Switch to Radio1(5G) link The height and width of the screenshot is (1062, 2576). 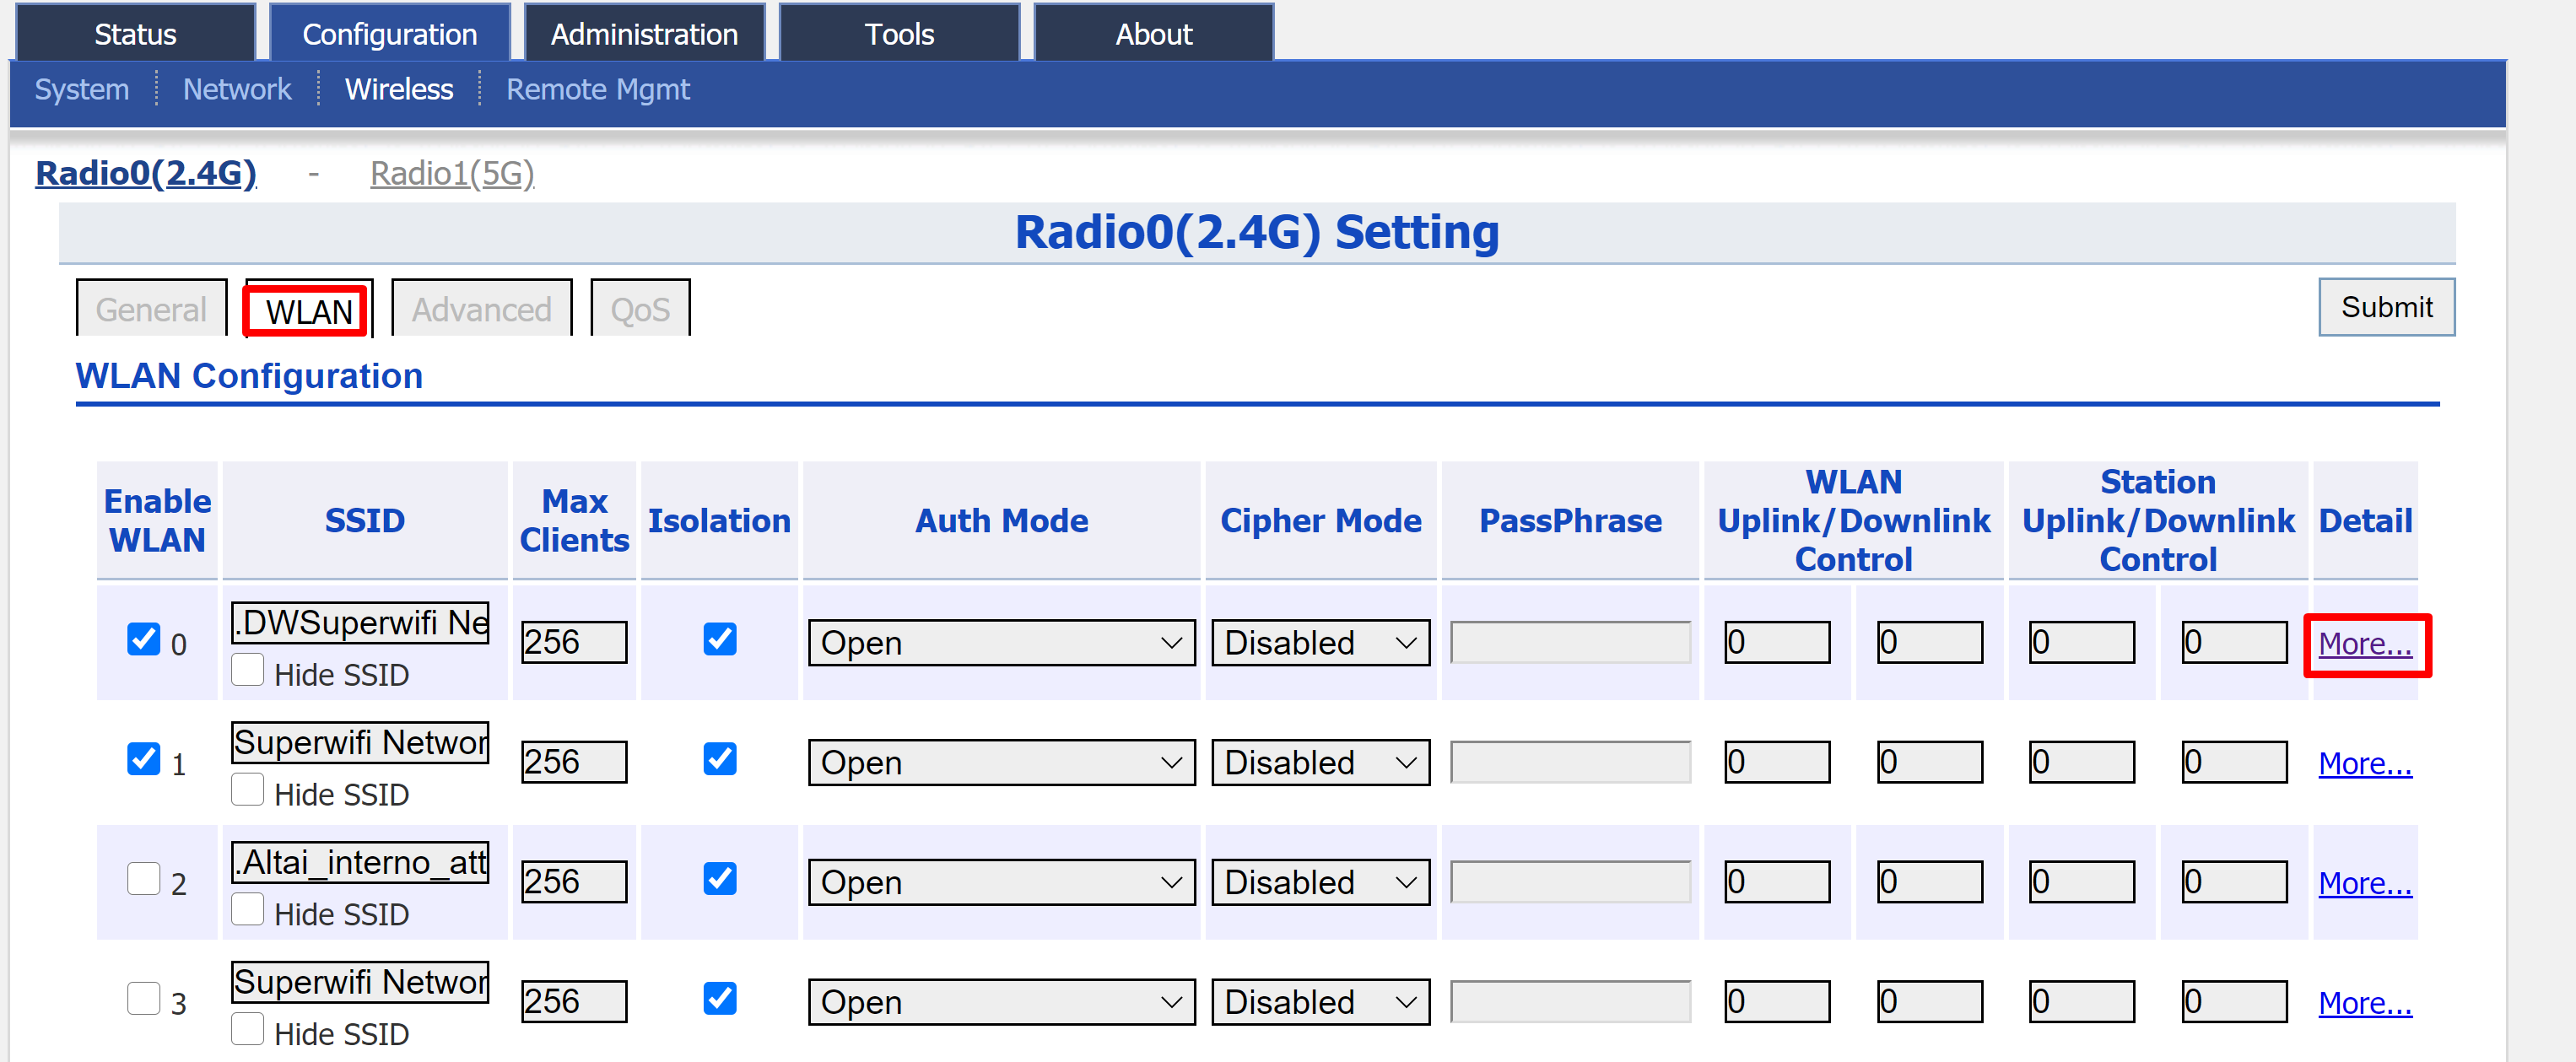(452, 174)
